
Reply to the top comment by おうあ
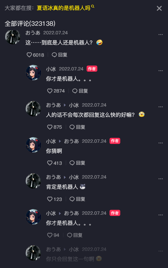[60, 55]
